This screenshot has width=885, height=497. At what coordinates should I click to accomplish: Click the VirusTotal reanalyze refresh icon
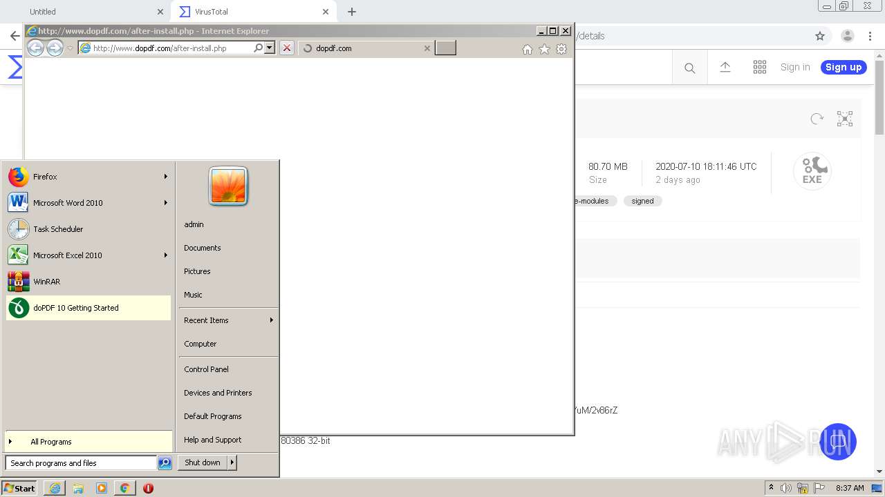pos(817,119)
